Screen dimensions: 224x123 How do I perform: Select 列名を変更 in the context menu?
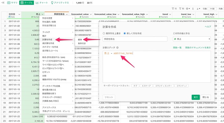click(57, 18)
